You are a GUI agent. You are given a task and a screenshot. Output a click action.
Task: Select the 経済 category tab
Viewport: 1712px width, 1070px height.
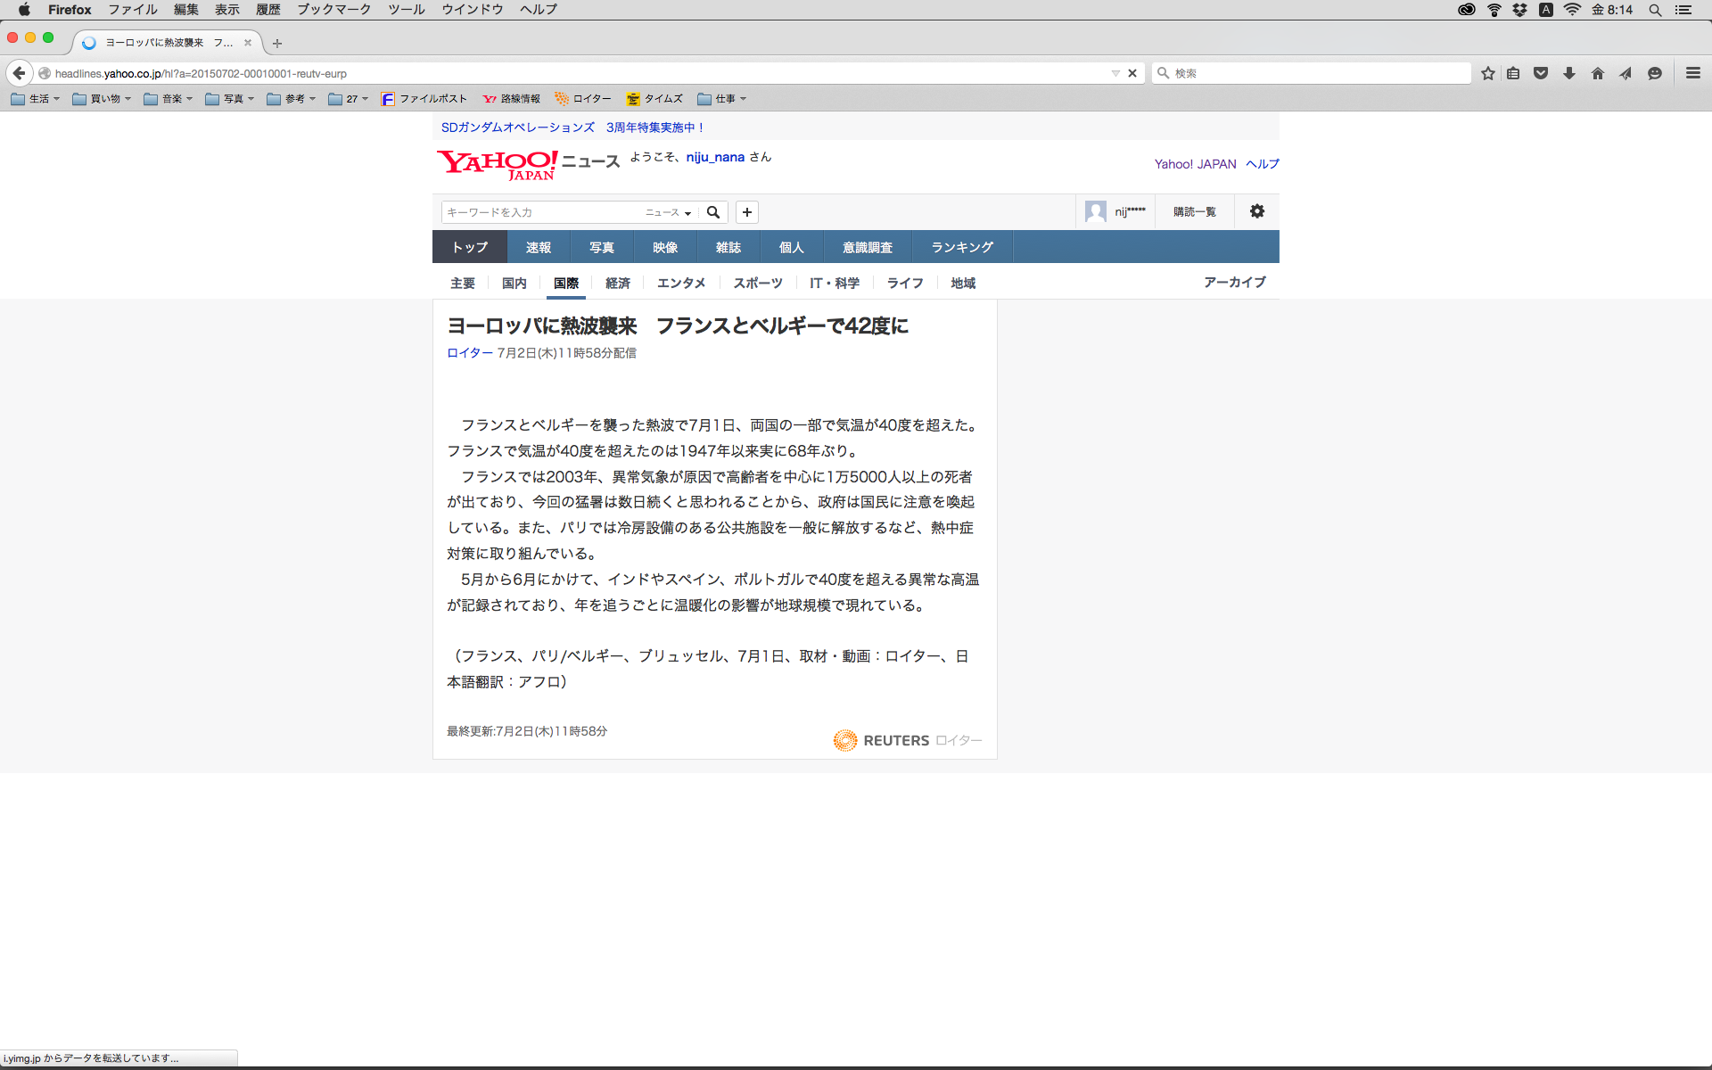(617, 283)
